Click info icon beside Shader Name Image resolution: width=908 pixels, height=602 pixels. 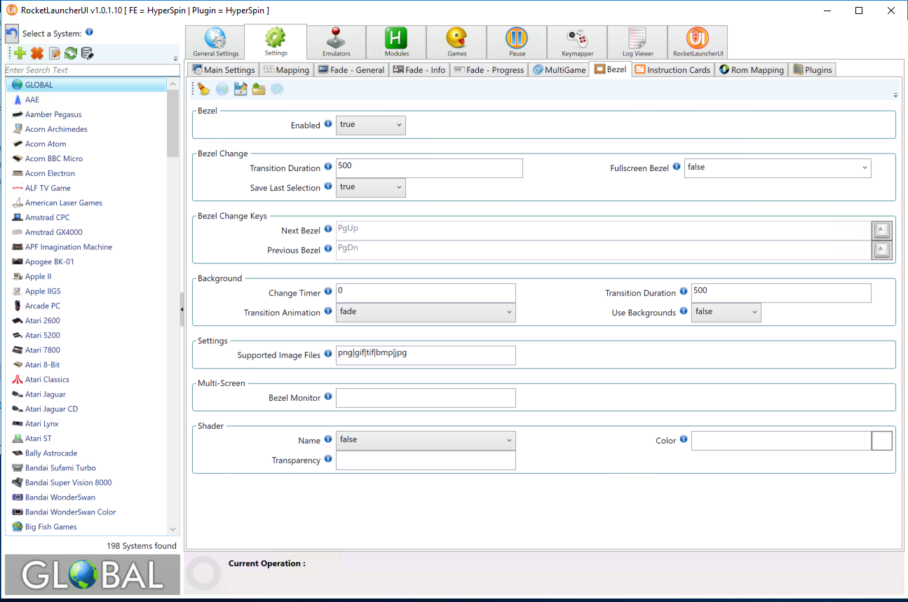[x=328, y=439]
